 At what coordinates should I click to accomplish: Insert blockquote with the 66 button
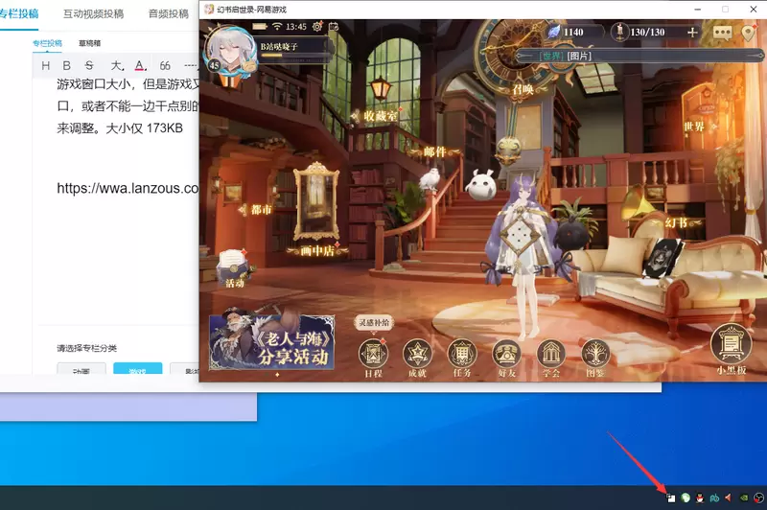tap(165, 65)
